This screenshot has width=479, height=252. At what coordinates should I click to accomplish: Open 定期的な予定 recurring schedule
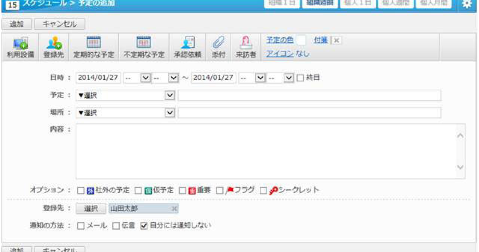[94, 47]
